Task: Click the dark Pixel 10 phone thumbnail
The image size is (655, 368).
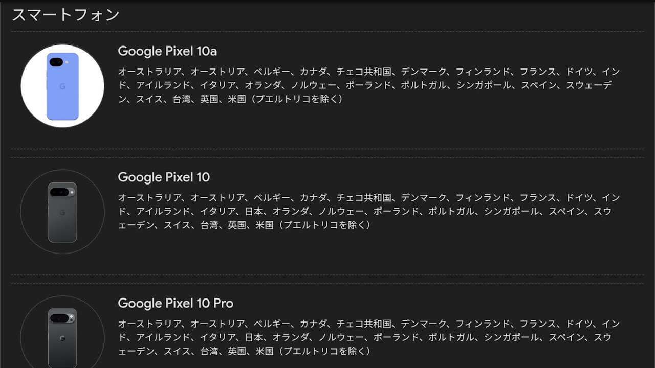Action: tap(62, 212)
